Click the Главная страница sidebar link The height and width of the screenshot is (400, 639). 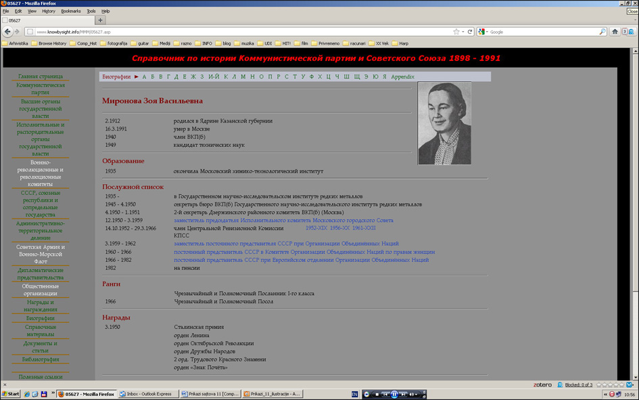41,76
